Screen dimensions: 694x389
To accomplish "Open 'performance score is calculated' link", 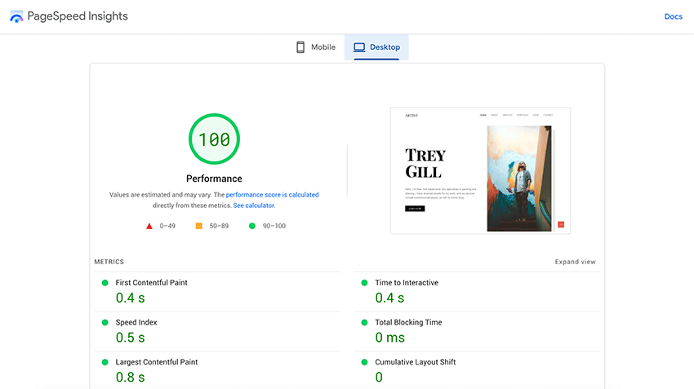I will pos(272,194).
